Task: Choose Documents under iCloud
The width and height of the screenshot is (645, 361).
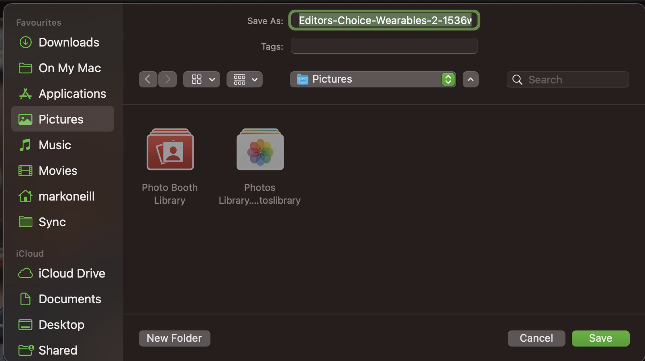Action: click(62, 299)
